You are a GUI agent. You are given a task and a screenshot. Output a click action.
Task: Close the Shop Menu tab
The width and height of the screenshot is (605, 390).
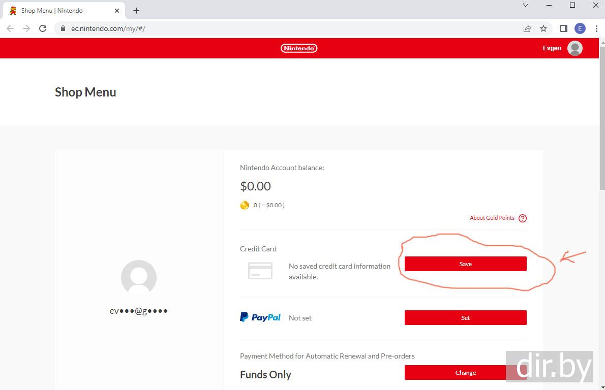click(117, 11)
